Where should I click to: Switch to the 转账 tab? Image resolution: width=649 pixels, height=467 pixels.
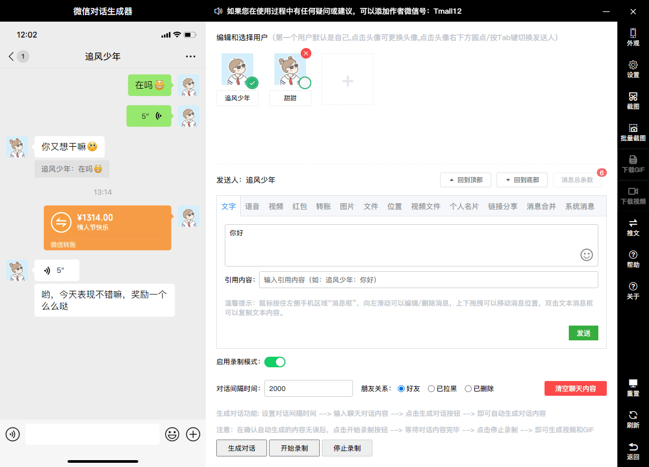click(x=323, y=206)
